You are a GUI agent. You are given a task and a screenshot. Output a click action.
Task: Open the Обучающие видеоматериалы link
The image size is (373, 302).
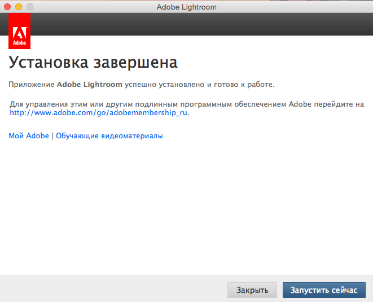109,135
